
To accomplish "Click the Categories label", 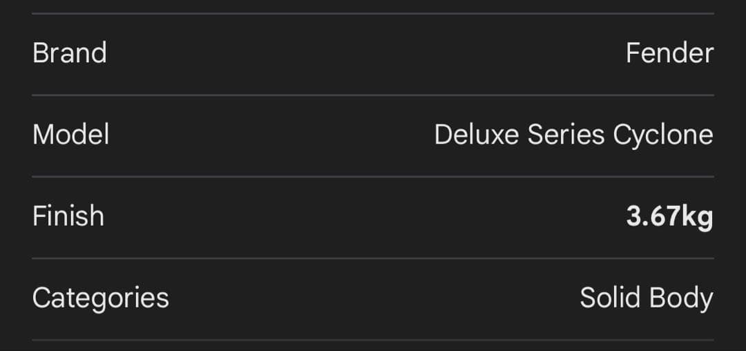I will point(101,298).
